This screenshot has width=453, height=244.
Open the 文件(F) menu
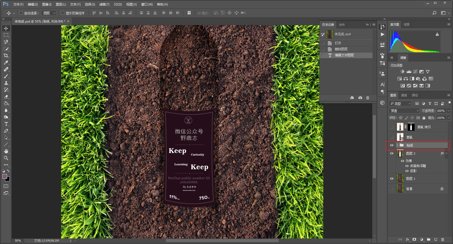(x=18, y=4)
